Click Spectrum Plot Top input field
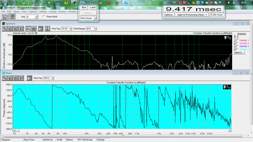 65,29
